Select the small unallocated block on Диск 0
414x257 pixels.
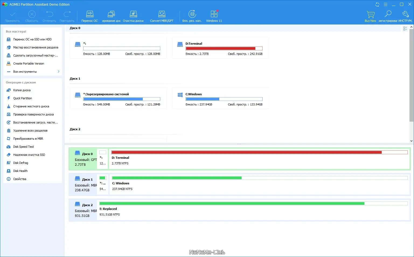click(103, 159)
